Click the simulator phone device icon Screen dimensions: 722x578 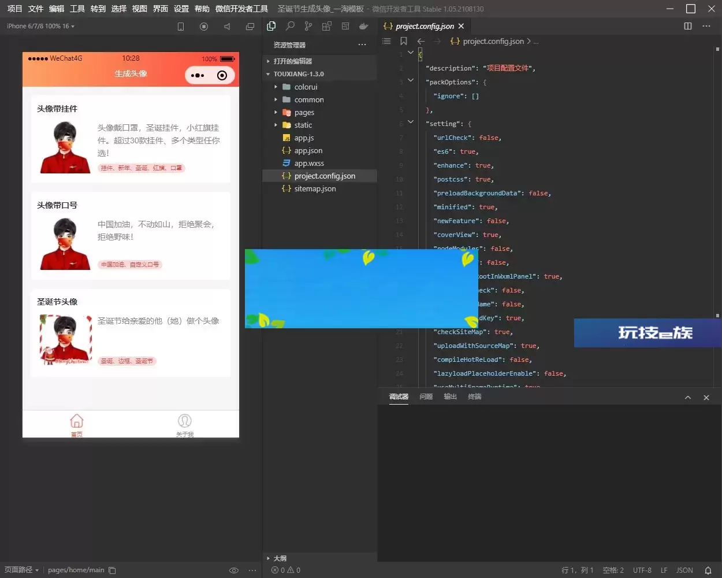coord(181,27)
